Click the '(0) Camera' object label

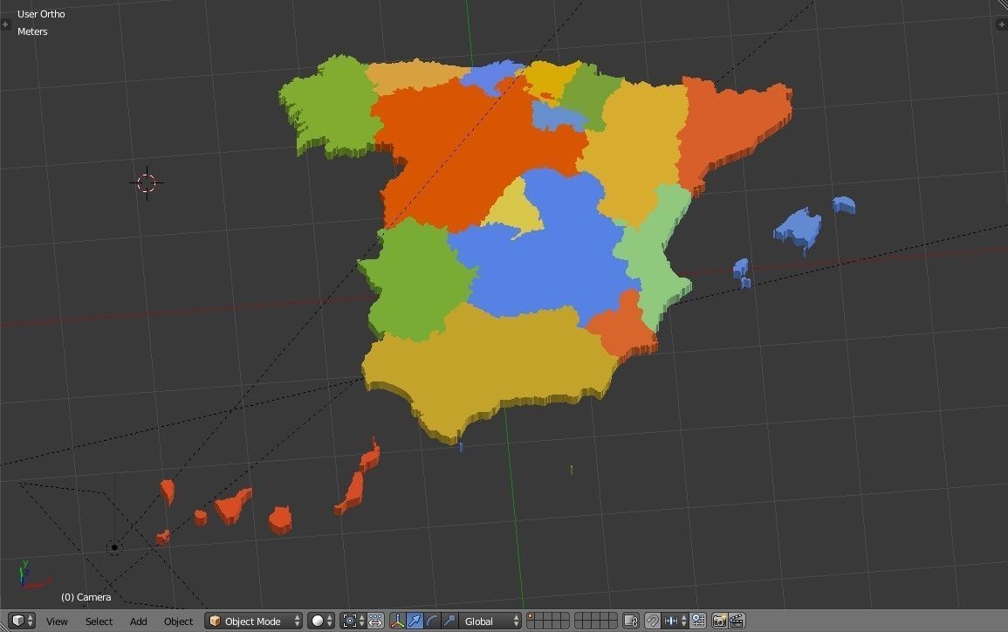click(86, 596)
